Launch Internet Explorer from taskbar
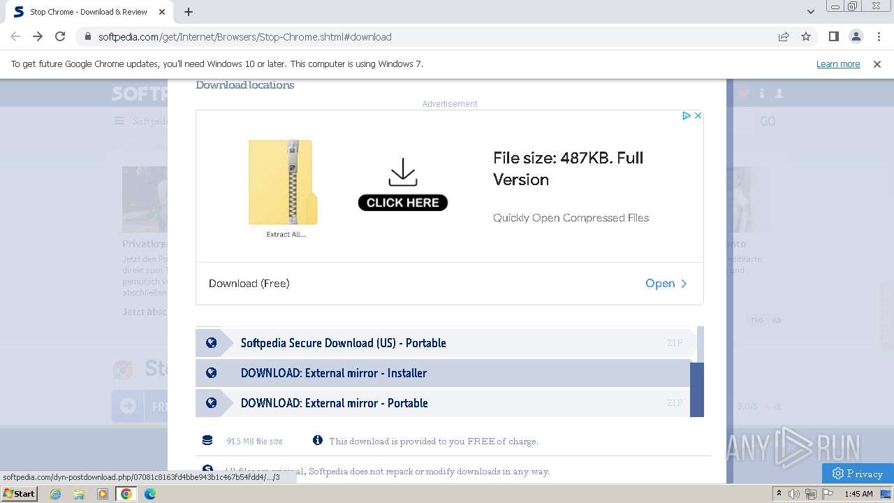 [x=55, y=494]
